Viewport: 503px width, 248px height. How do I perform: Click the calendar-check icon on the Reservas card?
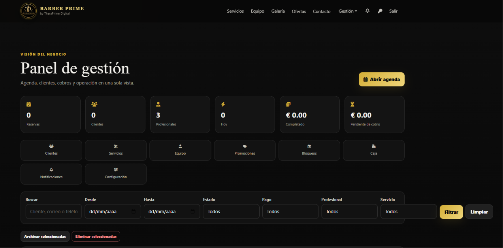click(28, 104)
